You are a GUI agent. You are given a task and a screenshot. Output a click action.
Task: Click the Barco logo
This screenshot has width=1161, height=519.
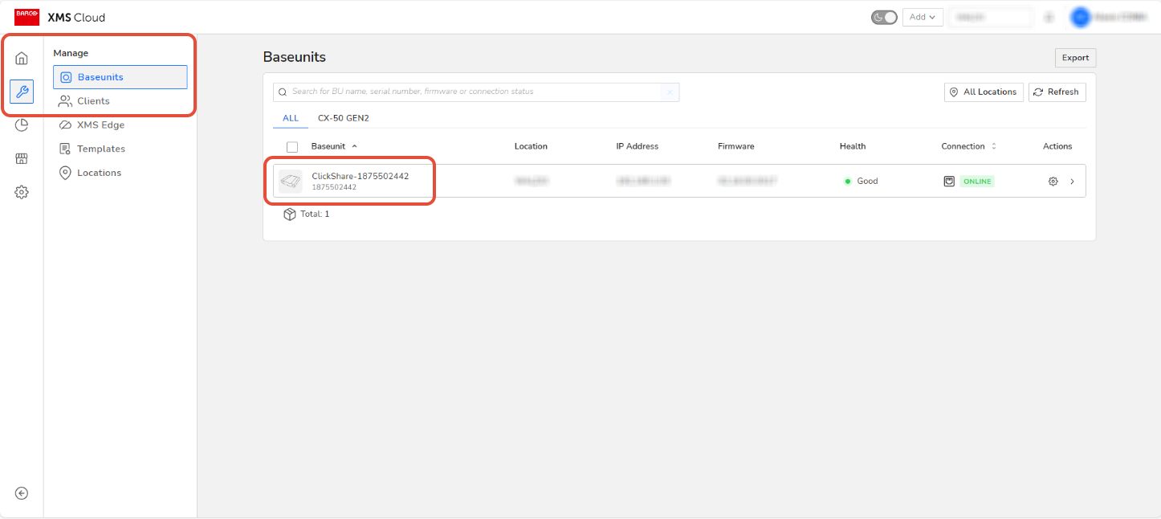click(26, 17)
